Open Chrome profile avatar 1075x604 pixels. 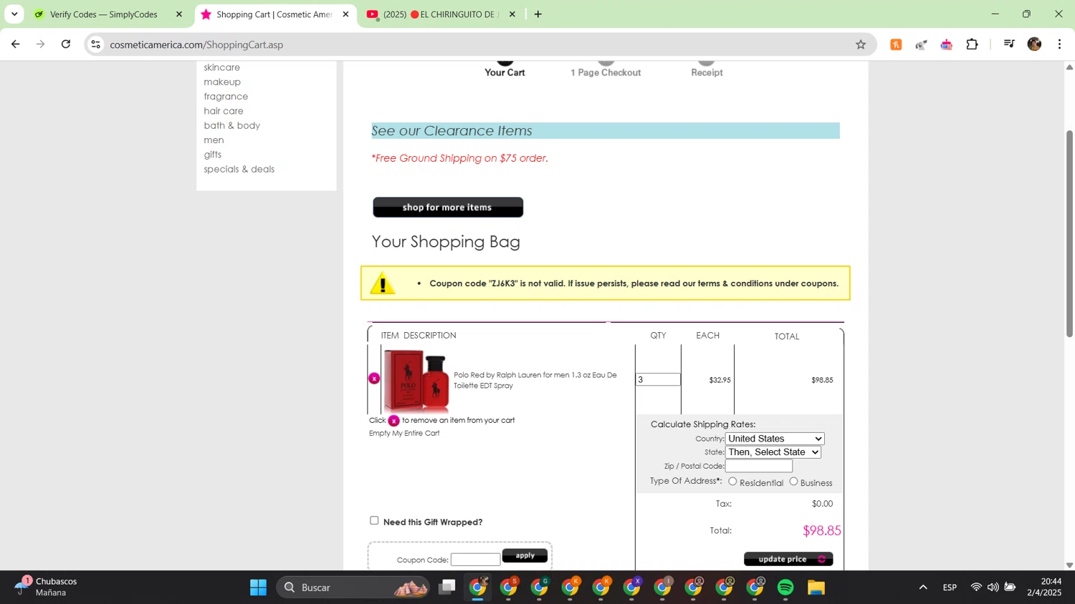tap(1034, 44)
